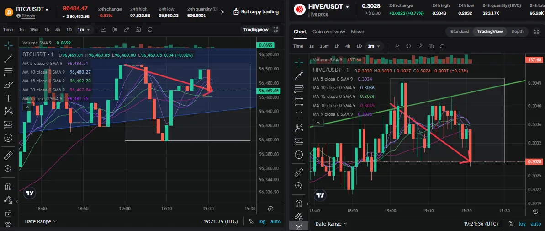Toggle log scale on BTC chart
The height and width of the screenshot is (231, 545).
[x=262, y=221]
